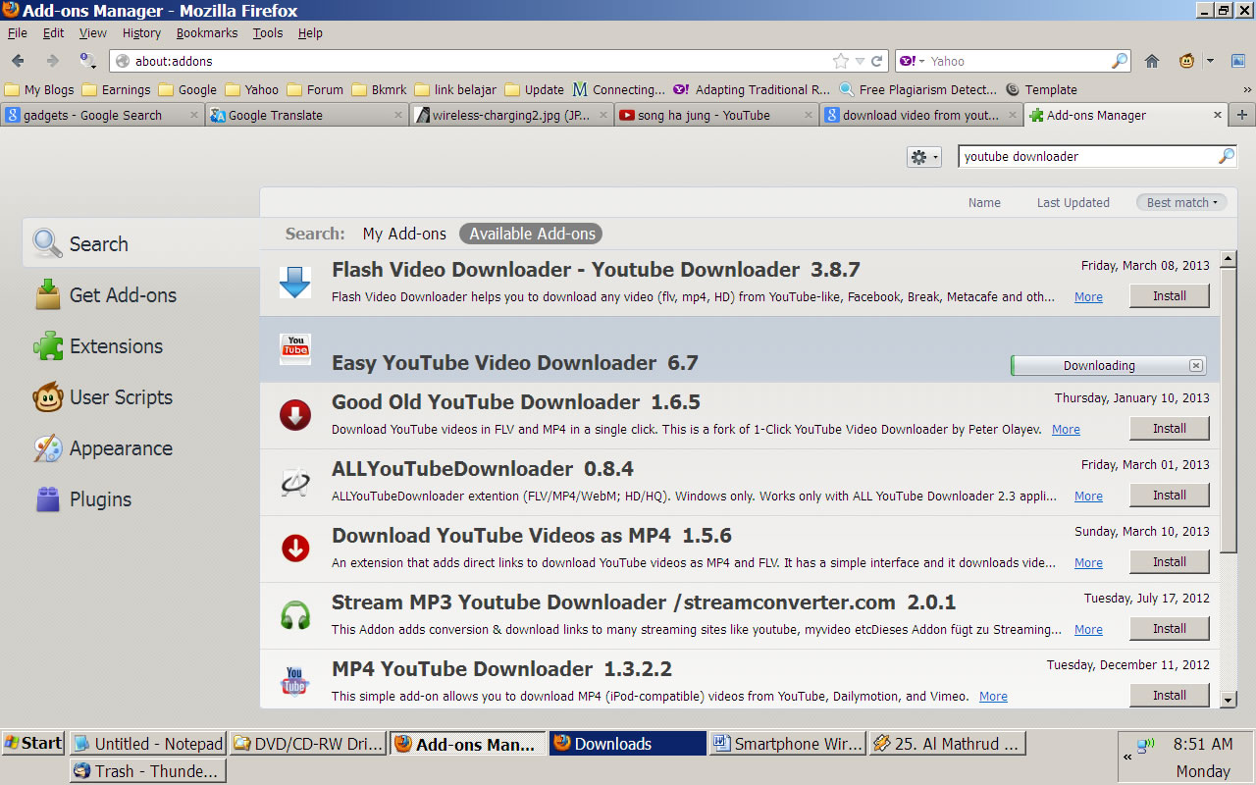
Task: Install Flash Video Downloader - Youtube Downloader
Action: [x=1170, y=295]
